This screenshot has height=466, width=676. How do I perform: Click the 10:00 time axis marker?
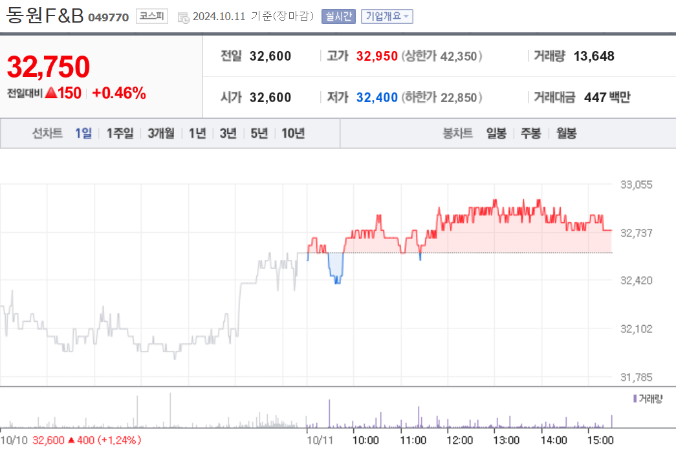pos(365,440)
